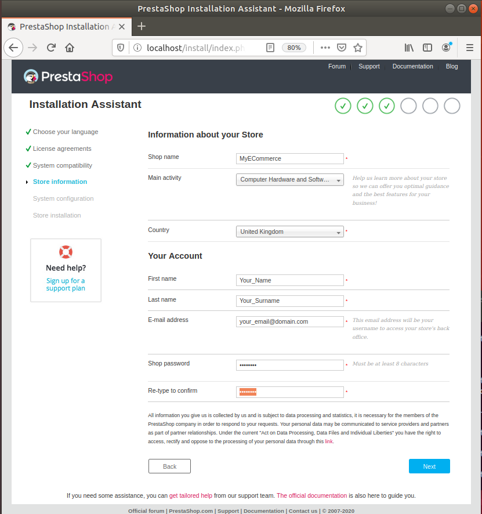Open the Firefox account icon
Image resolution: width=482 pixels, height=514 pixels.
445,48
